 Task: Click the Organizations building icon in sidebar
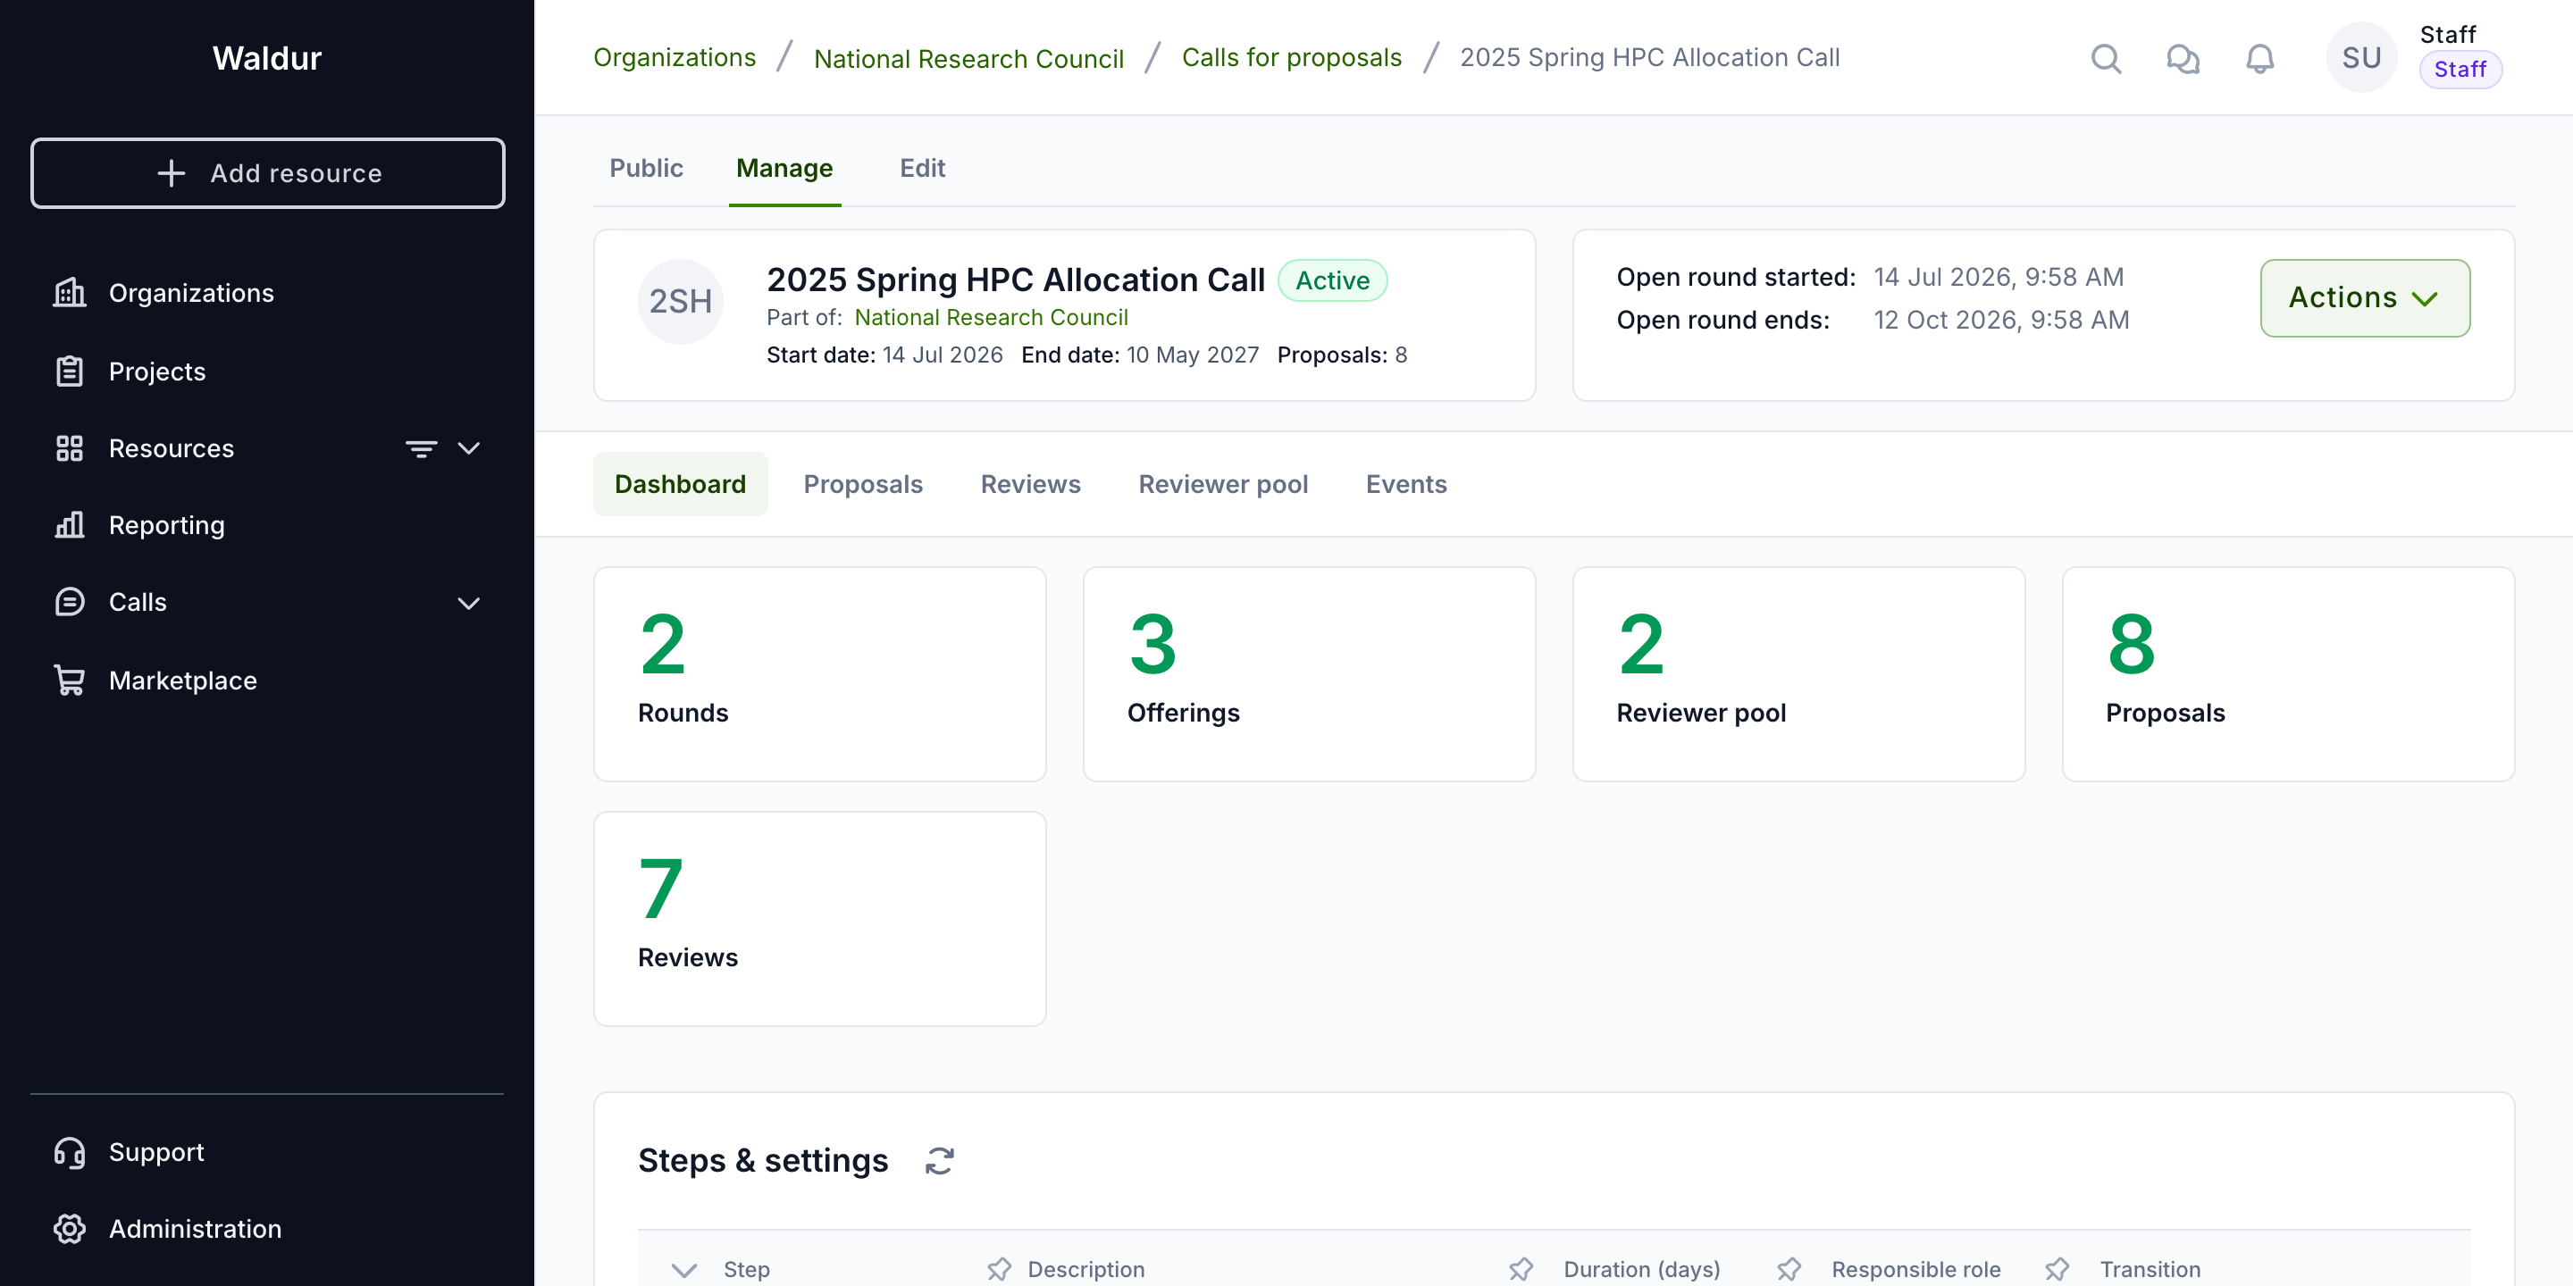69,293
